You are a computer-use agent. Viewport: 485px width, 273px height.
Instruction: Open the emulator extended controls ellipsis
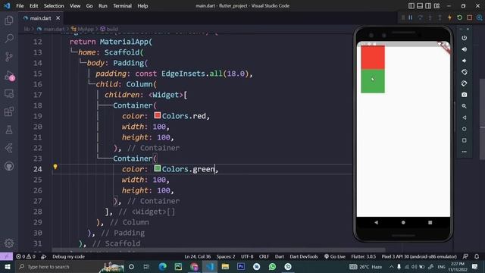pos(465,152)
